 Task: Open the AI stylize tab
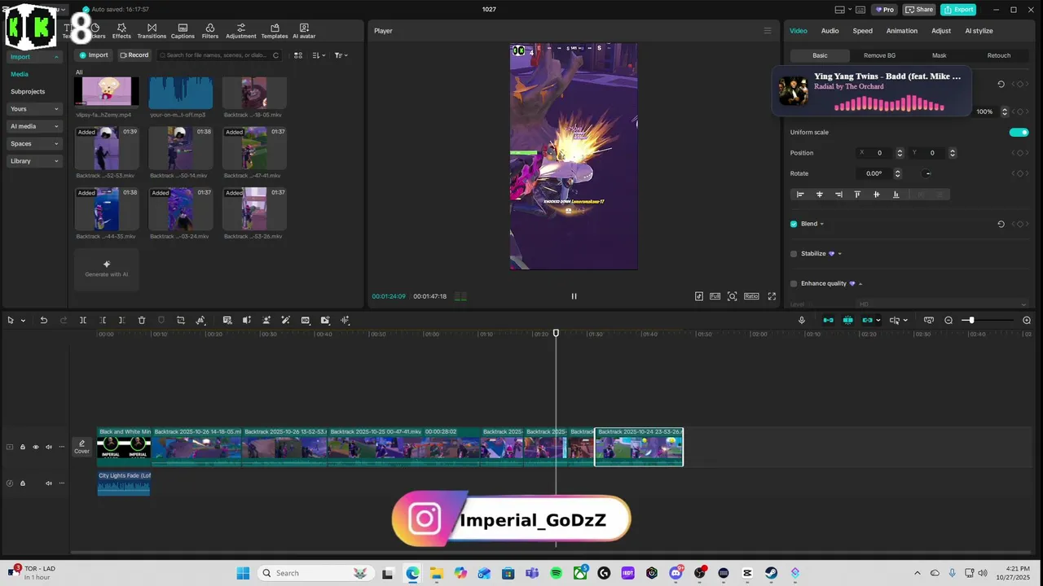click(979, 31)
